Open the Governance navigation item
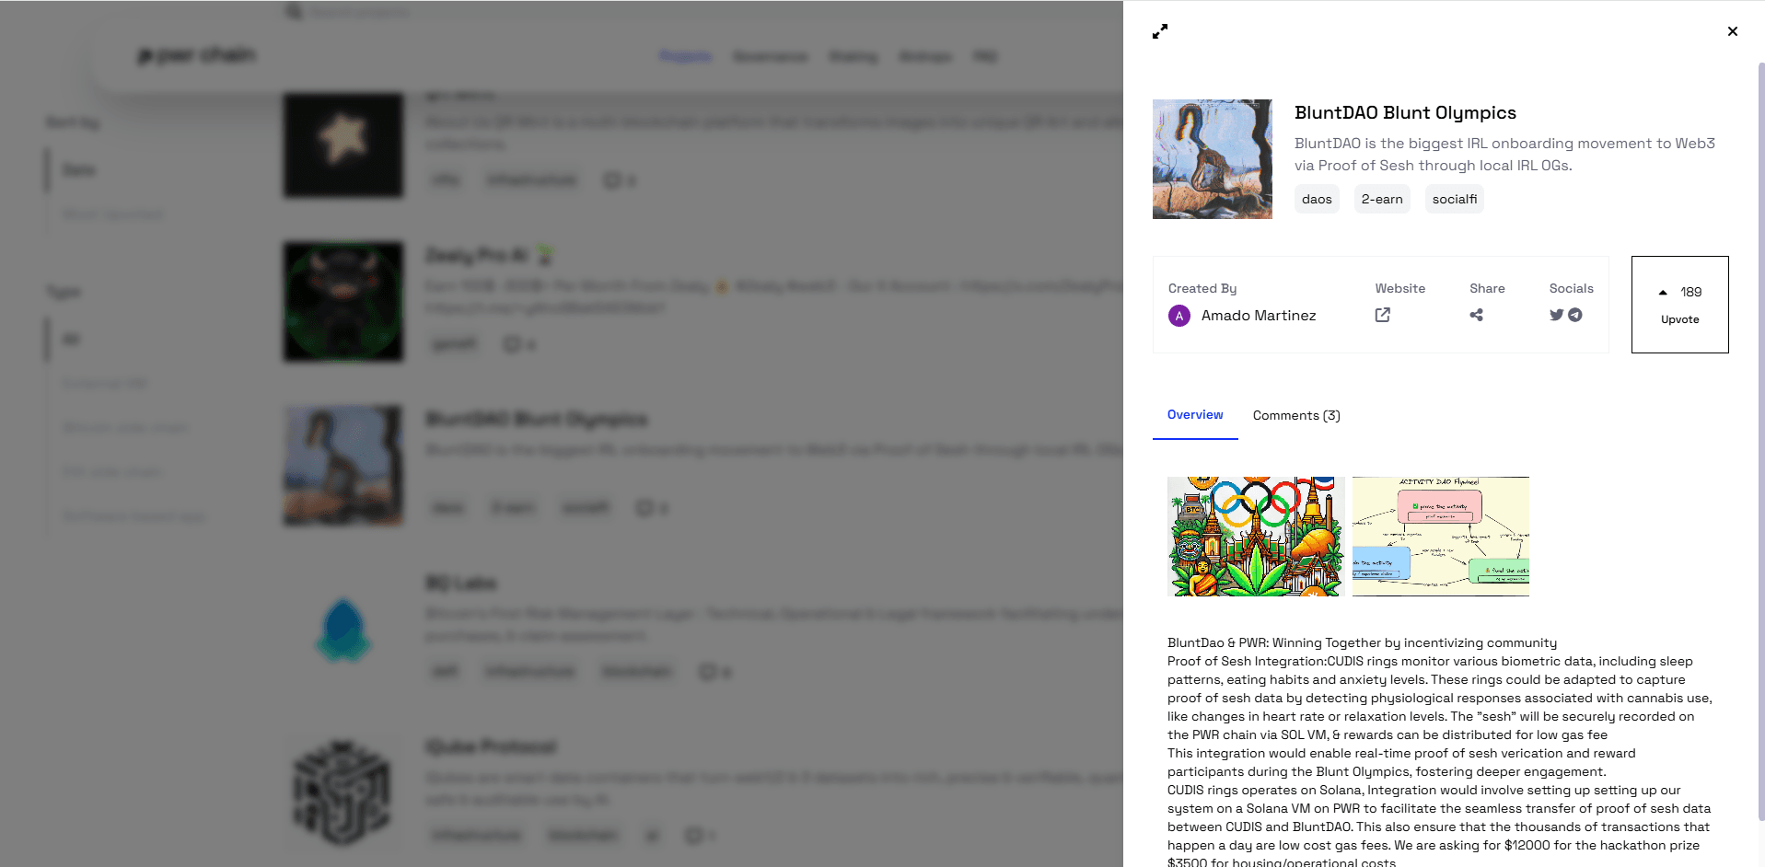The height and width of the screenshot is (867, 1765). click(770, 56)
